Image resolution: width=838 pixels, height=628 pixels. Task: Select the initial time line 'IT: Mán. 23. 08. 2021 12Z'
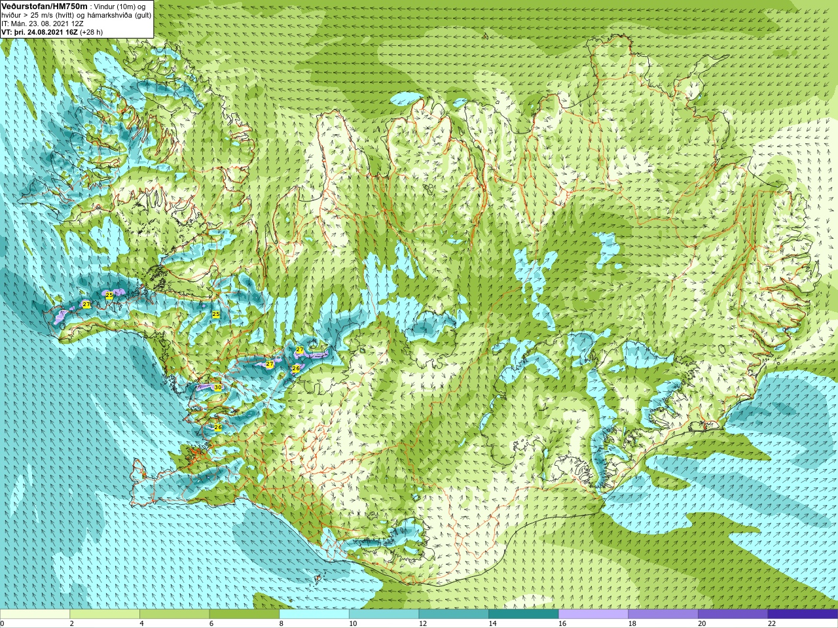[x=42, y=23]
